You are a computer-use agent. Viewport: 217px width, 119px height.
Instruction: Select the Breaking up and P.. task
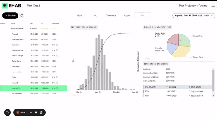pos(34,39)
